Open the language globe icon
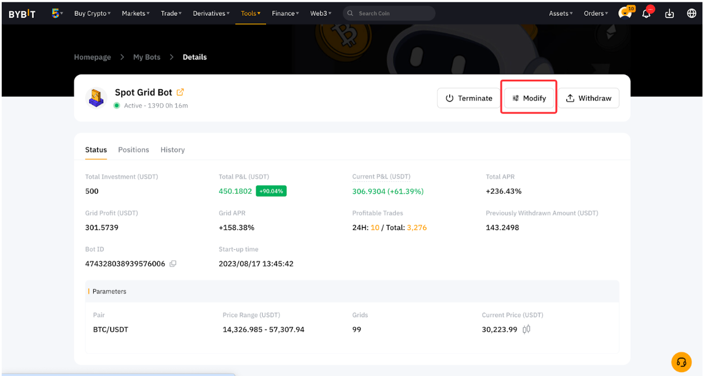This screenshot has height=376, width=703. coord(691,13)
